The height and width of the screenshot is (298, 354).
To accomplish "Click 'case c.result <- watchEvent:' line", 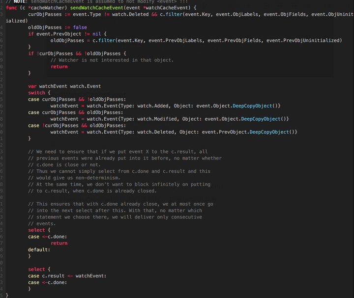I will tap(67, 276).
